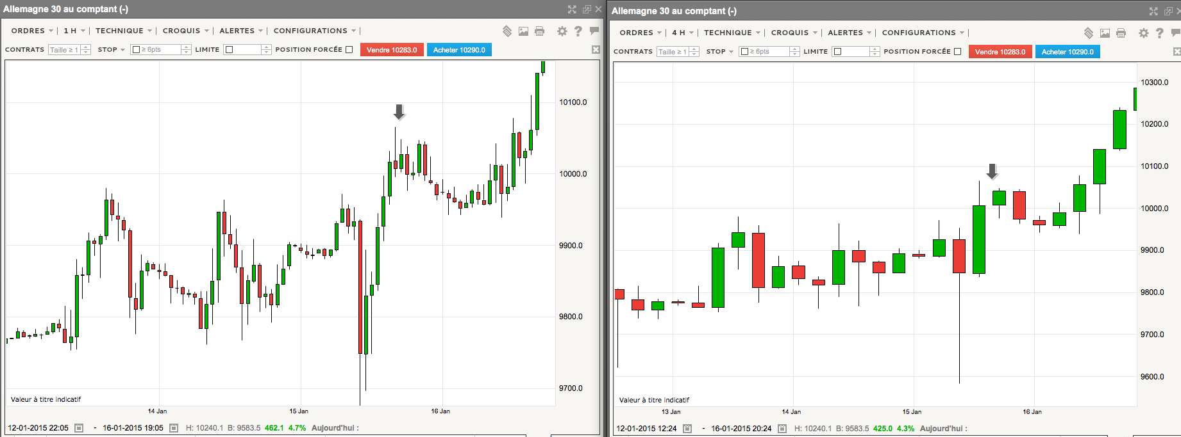Open CROQUIS menu in the 4 H window

794,33
